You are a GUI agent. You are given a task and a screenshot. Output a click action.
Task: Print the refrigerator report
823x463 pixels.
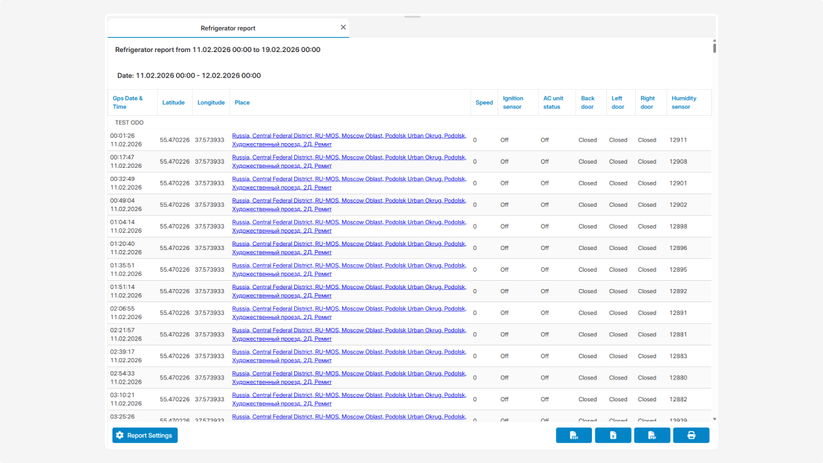(x=691, y=436)
